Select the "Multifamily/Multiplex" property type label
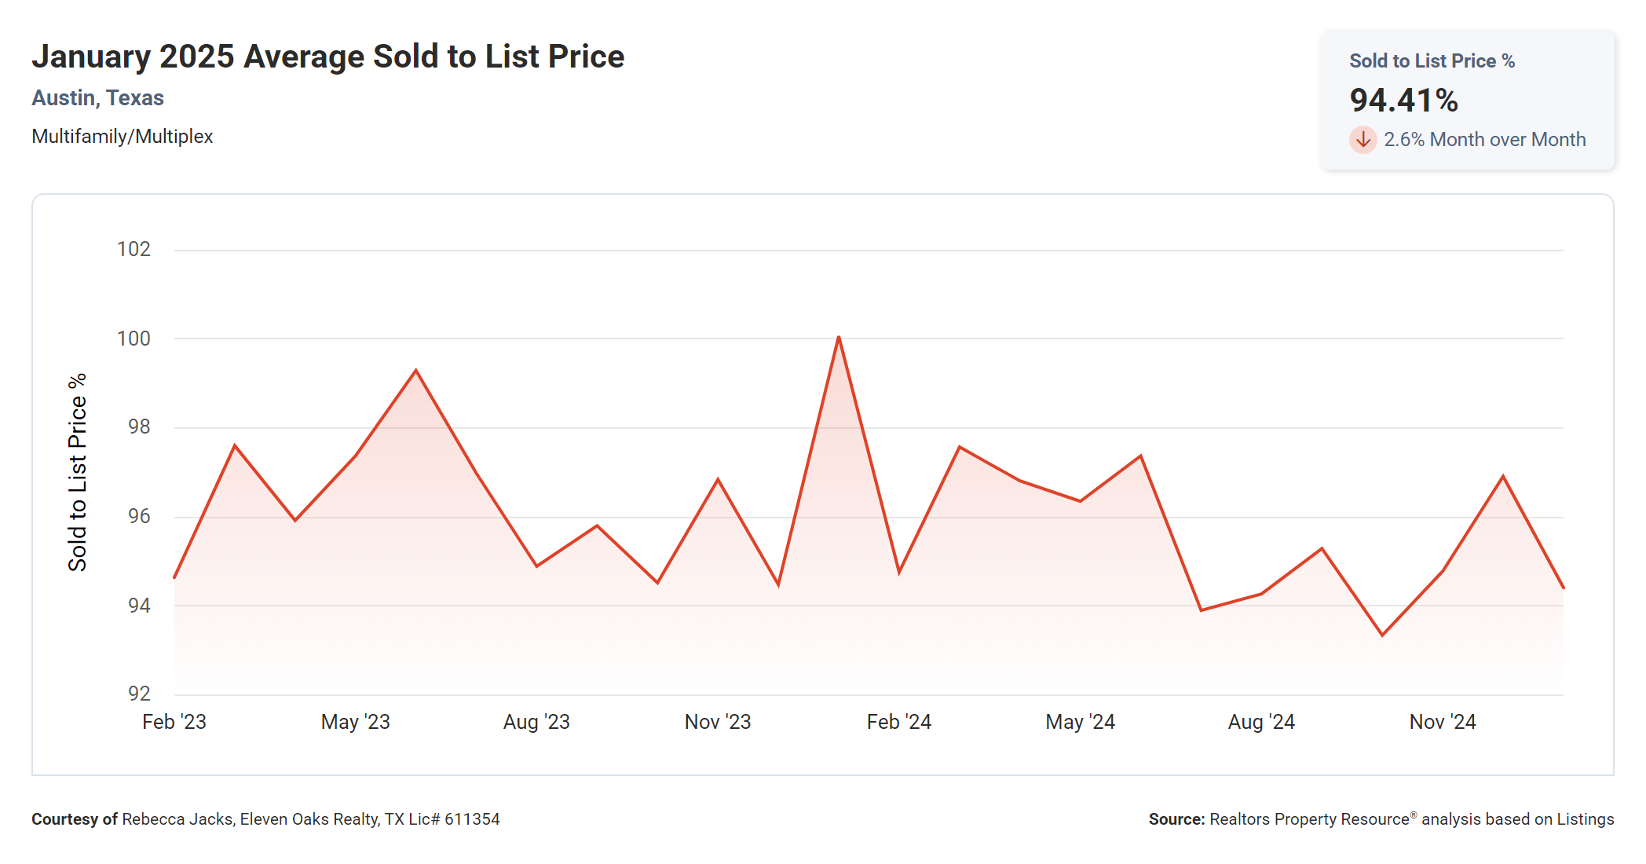Image resolution: width=1646 pixels, height=864 pixels. [122, 137]
